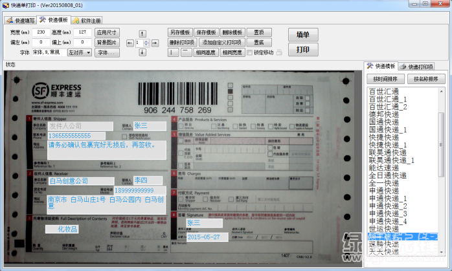The image size is (452, 271).
Task: Select the 化妆品 contents field
Action: [62, 229]
